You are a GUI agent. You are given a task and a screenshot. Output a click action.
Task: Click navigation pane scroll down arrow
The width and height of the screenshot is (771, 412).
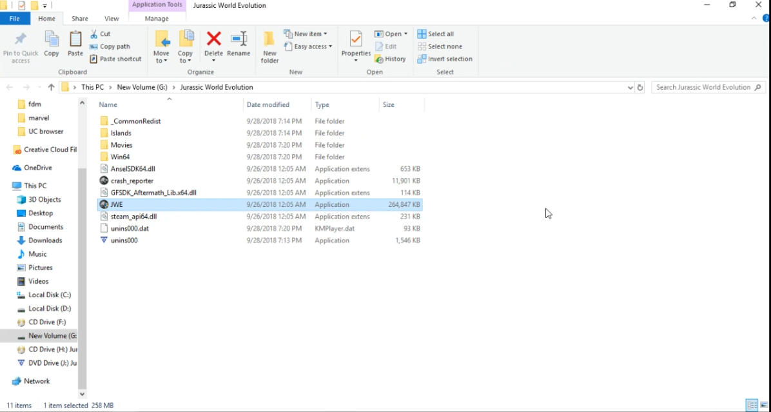[x=82, y=394]
